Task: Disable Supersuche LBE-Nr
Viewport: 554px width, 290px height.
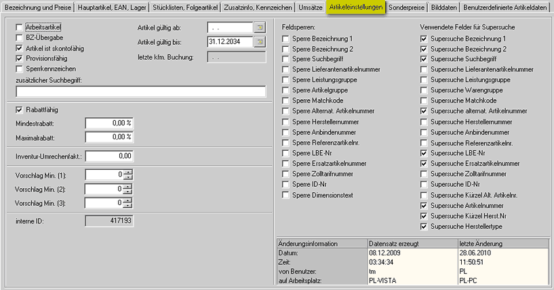Action: (x=424, y=153)
